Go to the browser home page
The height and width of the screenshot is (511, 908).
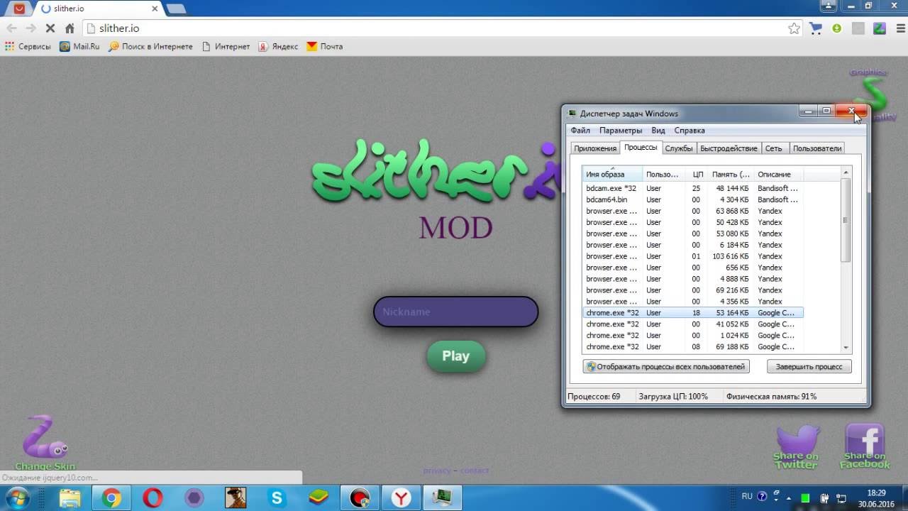(x=70, y=28)
